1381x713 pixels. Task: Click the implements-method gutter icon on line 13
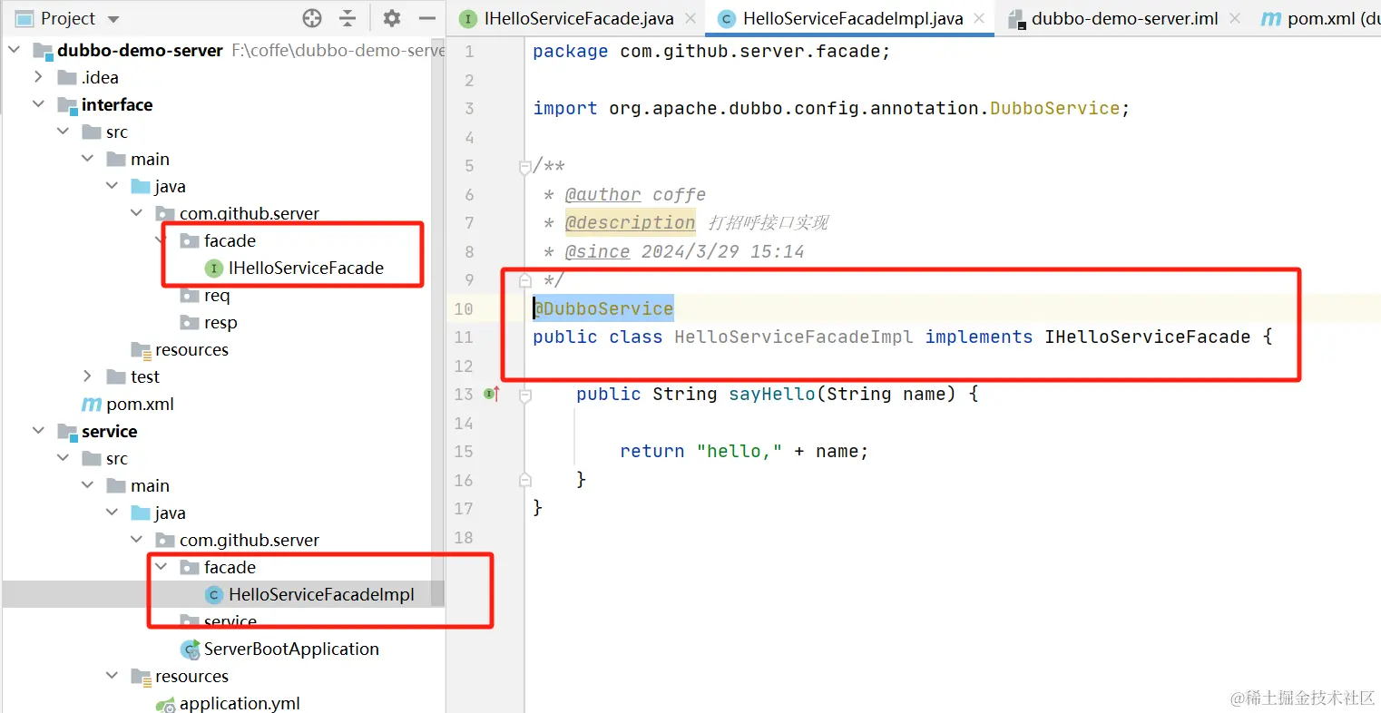point(492,394)
